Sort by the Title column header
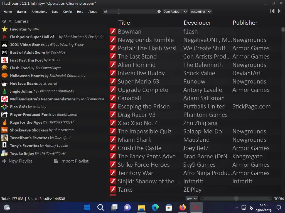 click(124, 23)
